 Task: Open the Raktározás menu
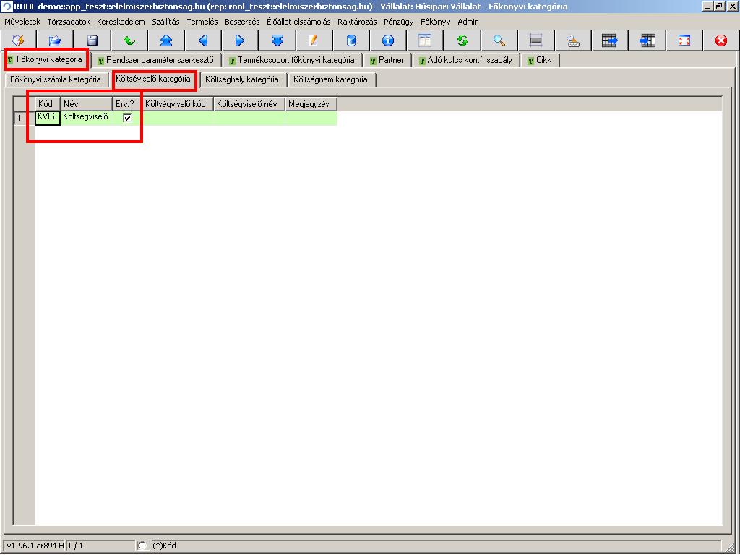(357, 22)
